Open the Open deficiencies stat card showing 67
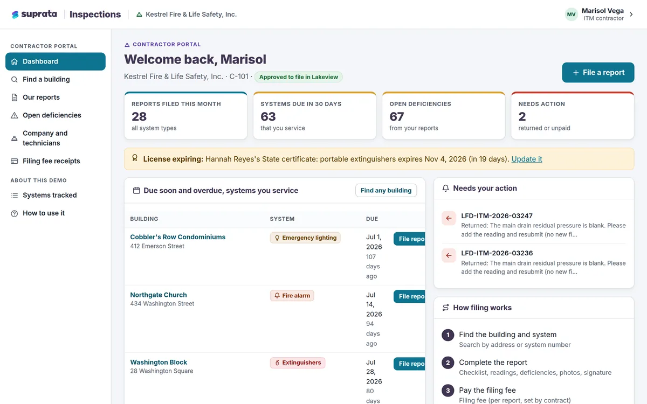 tap(444, 116)
